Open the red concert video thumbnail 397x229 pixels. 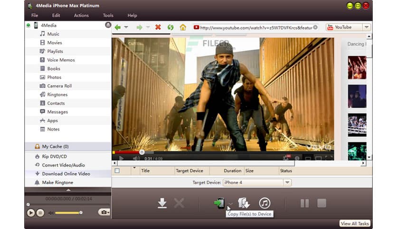pyautogui.click(x=357, y=68)
